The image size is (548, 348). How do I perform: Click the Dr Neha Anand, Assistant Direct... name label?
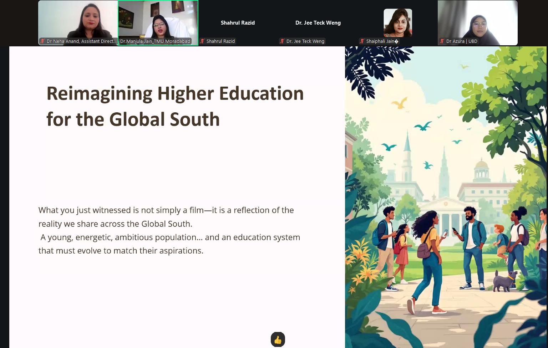coord(81,41)
